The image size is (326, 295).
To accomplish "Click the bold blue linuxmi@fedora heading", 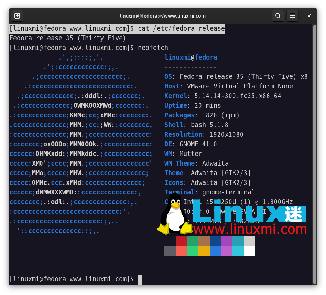I will (x=191, y=57).
